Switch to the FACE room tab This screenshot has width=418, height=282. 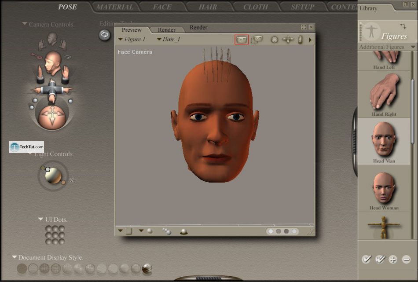point(162,7)
